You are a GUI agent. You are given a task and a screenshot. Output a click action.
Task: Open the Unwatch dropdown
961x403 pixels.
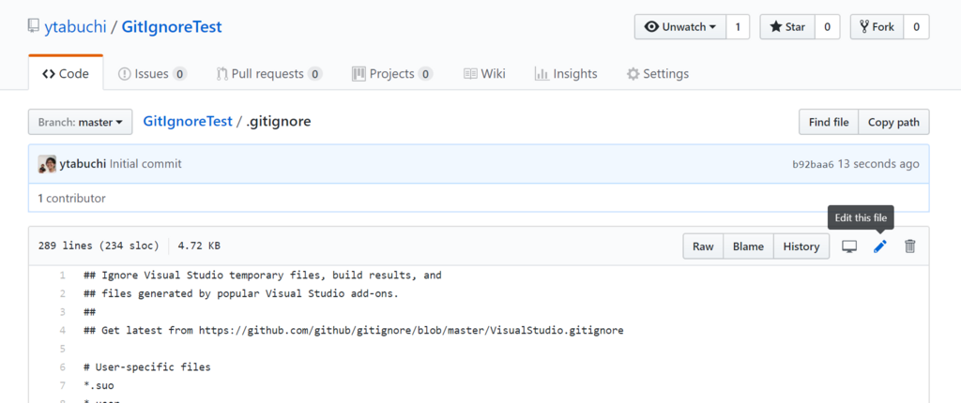680,27
